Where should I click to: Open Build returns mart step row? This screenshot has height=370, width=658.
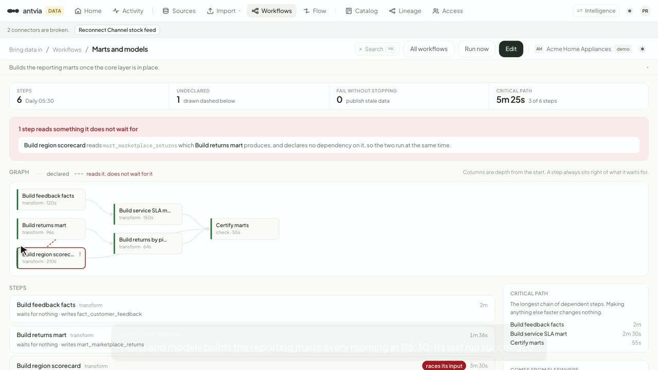(252, 339)
